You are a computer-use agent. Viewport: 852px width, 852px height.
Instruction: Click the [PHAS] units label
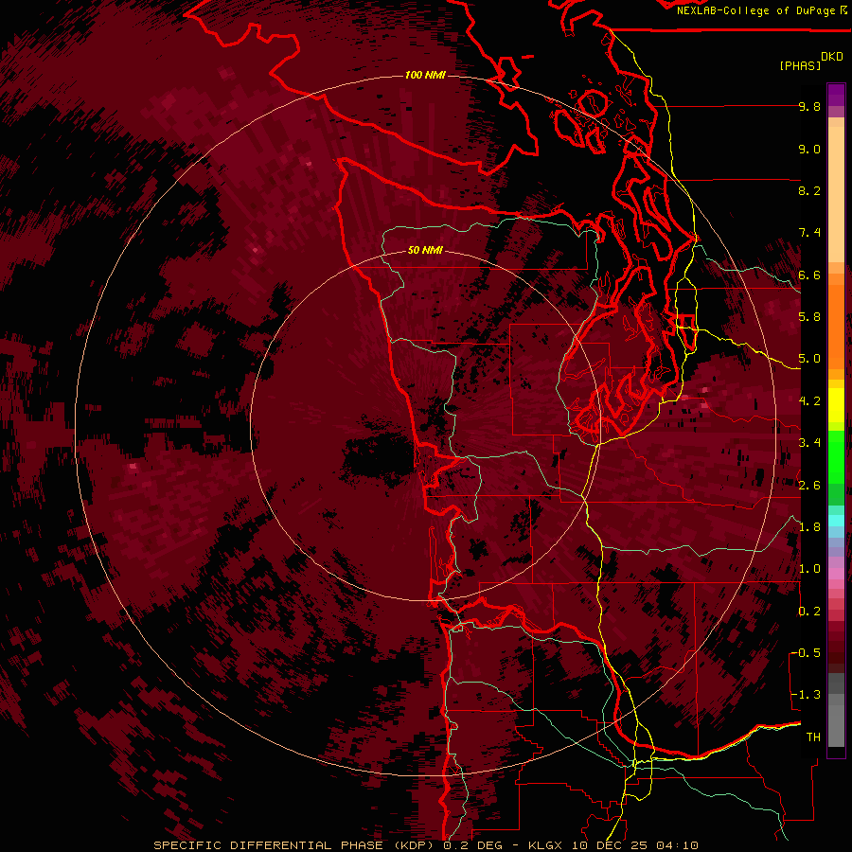800,66
